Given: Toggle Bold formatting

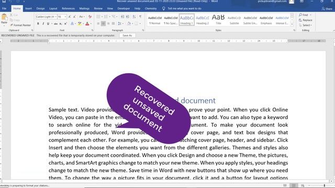Looking at the screenshot, I should pyautogui.click(x=38, y=23).
